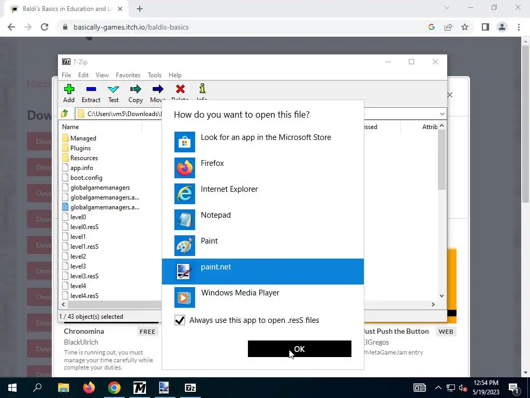Image resolution: width=530 pixels, height=398 pixels.
Task: Open the 7-Zip Help menu
Action: pyautogui.click(x=175, y=75)
